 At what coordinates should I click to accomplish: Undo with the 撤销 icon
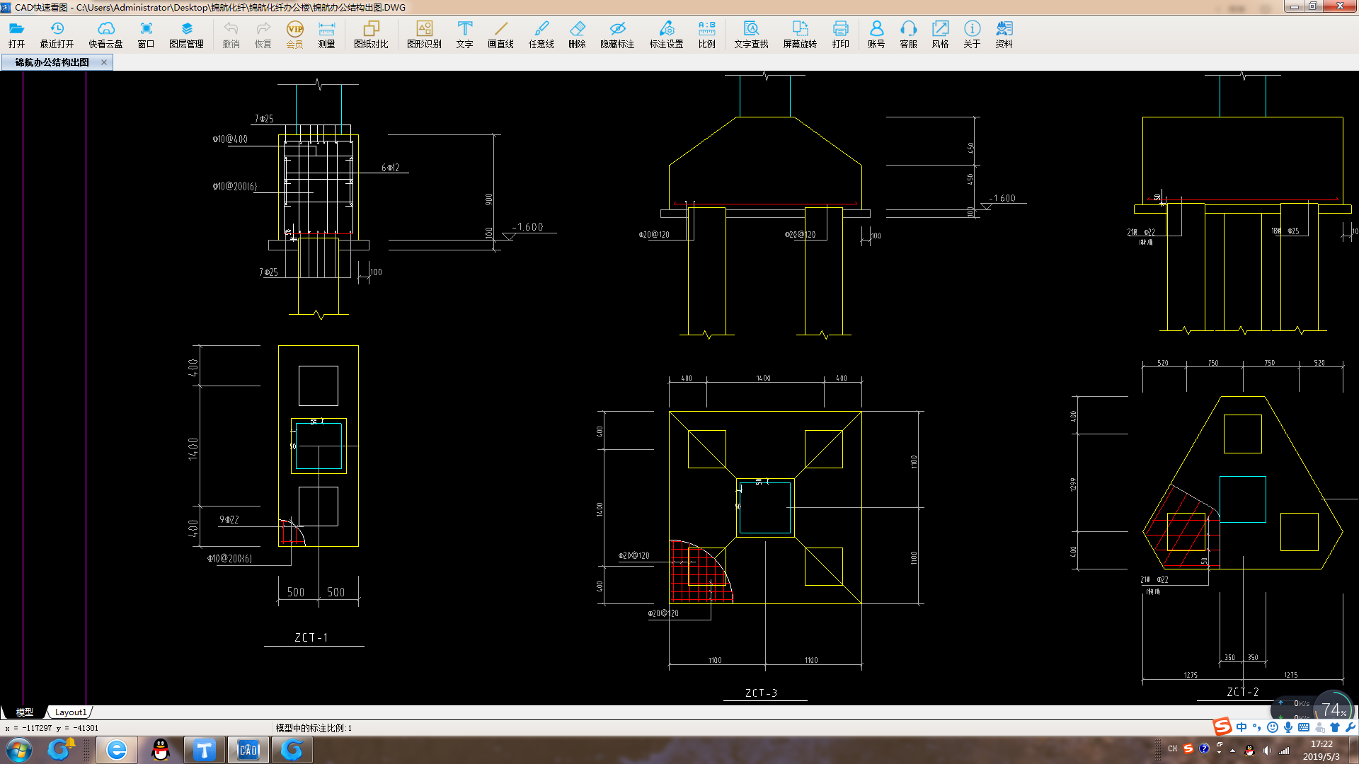pyautogui.click(x=231, y=34)
